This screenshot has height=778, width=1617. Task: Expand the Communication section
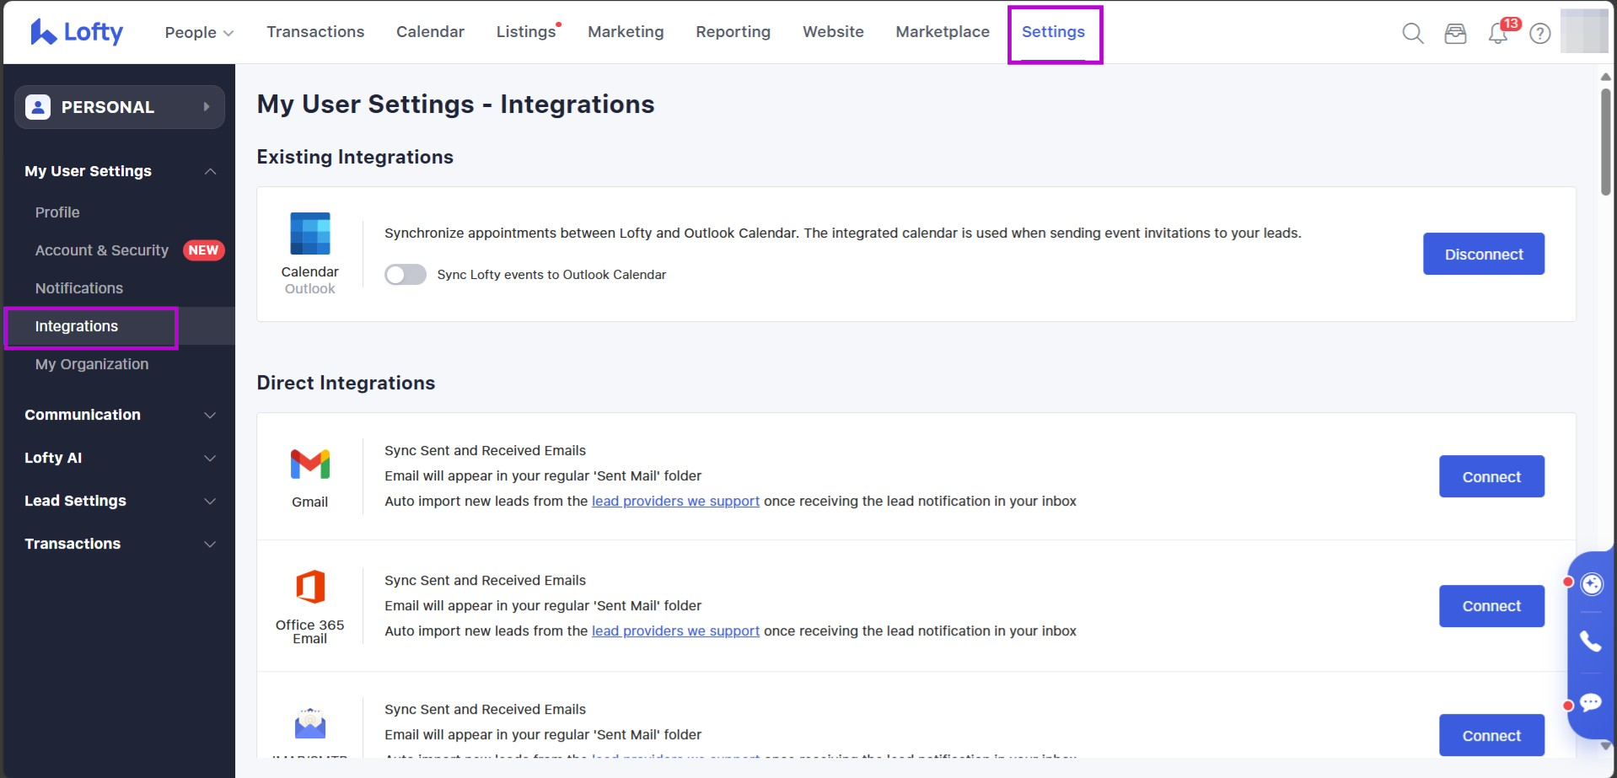(x=118, y=415)
